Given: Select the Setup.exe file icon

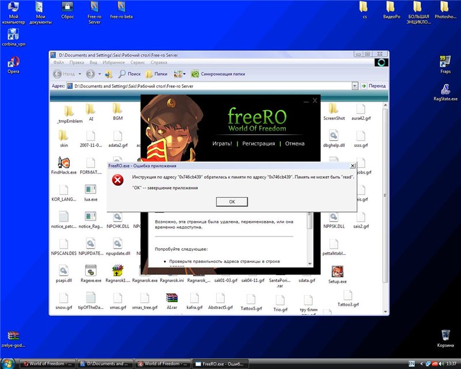Looking at the screenshot, I should click(337, 274).
